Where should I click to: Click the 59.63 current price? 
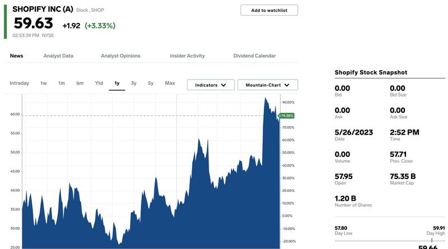pos(34,23)
